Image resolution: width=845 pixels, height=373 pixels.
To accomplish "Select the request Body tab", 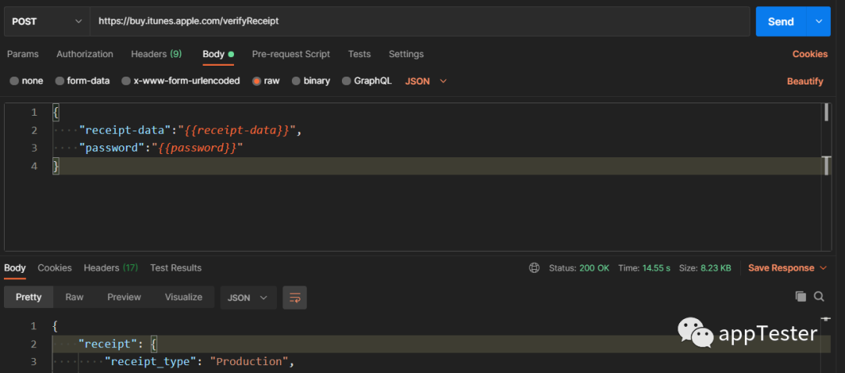I will (x=218, y=54).
